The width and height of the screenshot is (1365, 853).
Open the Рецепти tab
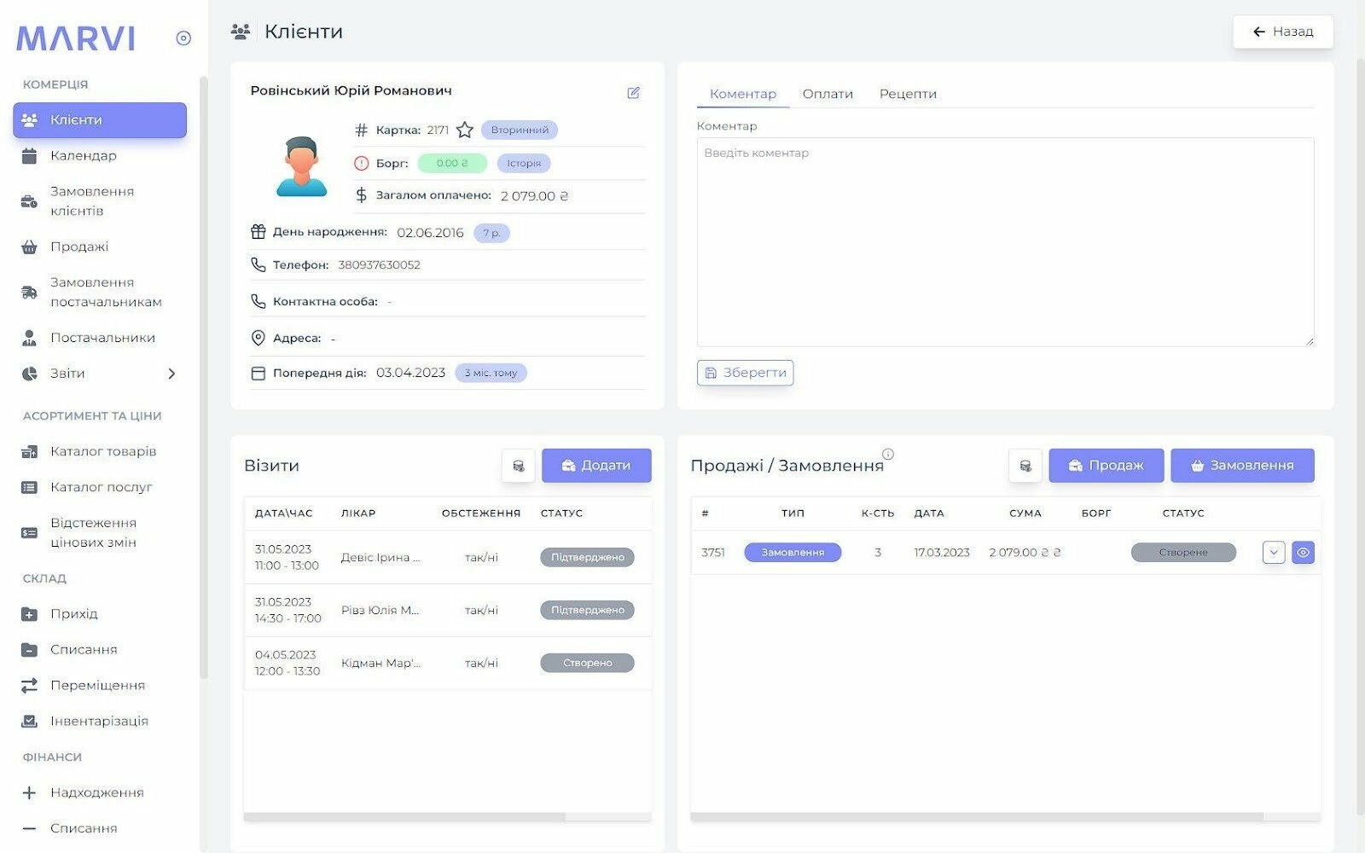coord(907,94)
